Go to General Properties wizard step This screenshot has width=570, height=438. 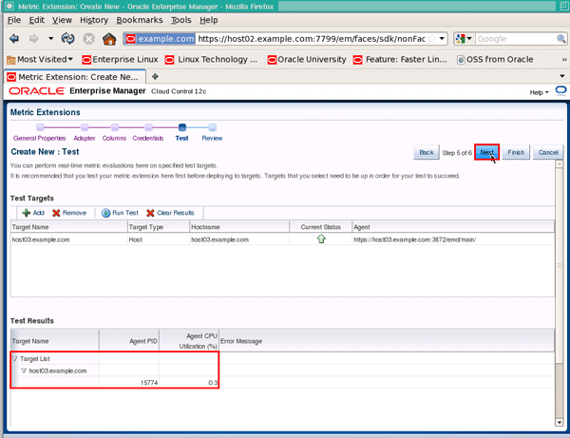tap(40, 138)
